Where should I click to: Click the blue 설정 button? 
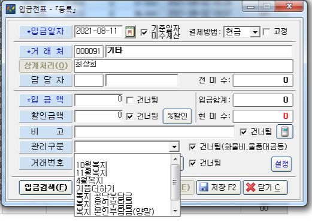pyautogui.click(x=281, y=164)
